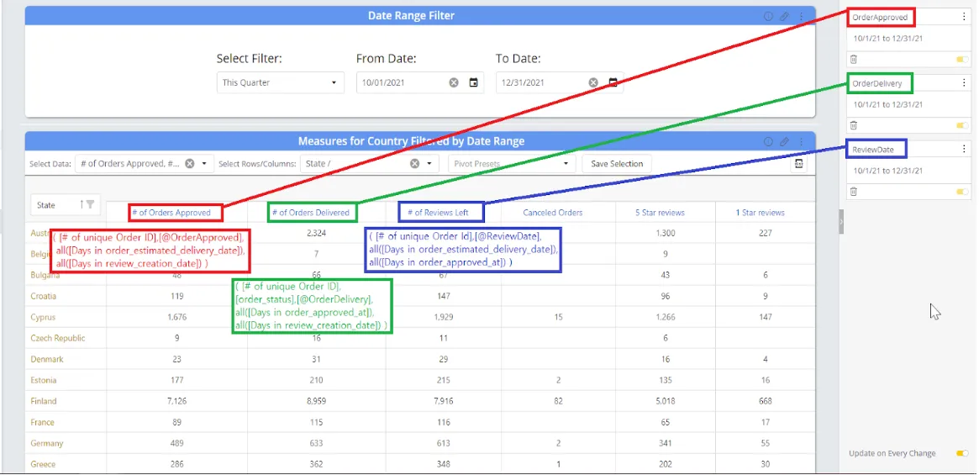Screen dimensions: 979x475
Task: Open OrderApproved filter kebab menu
Action: tap(964, 18)
